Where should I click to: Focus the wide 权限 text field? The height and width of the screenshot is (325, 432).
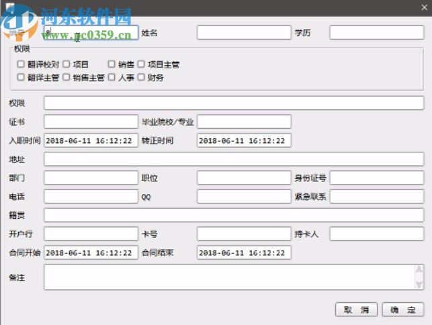[234, 103]
